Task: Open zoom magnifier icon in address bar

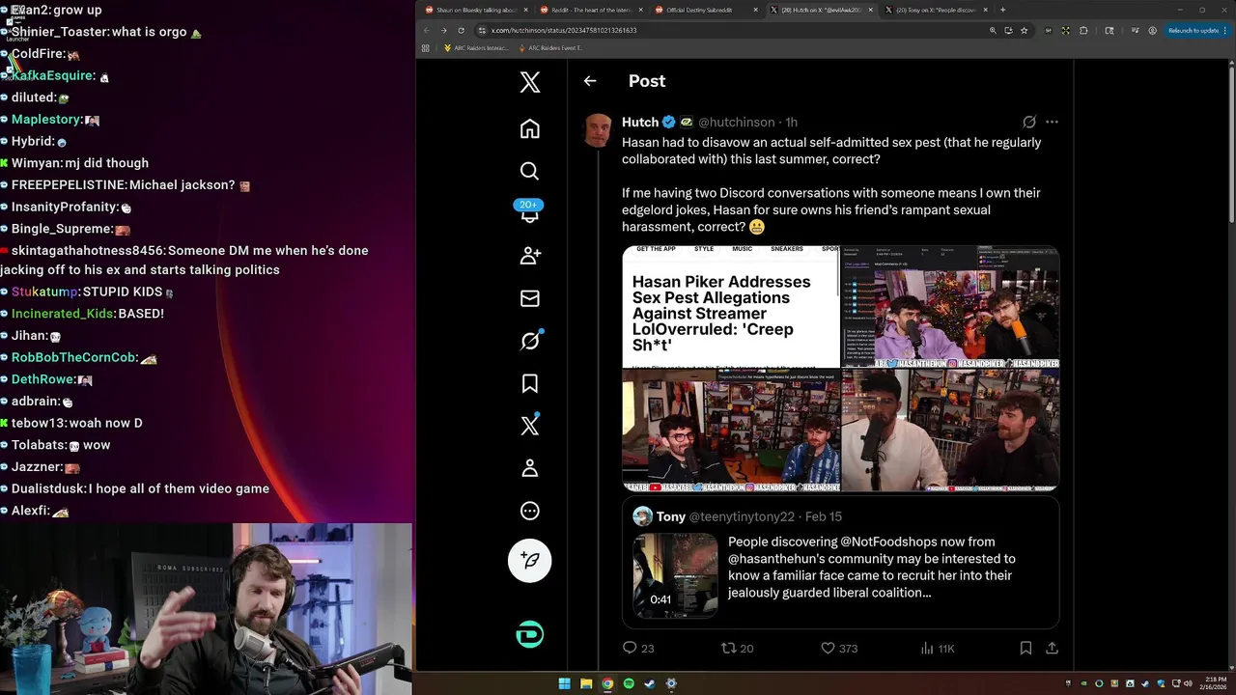Action: coord(993,30)
